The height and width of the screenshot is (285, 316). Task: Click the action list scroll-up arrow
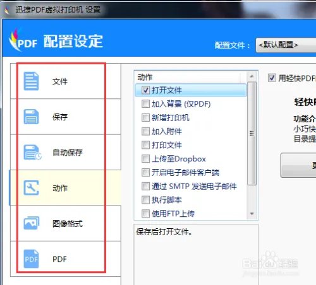click(252, 76)
